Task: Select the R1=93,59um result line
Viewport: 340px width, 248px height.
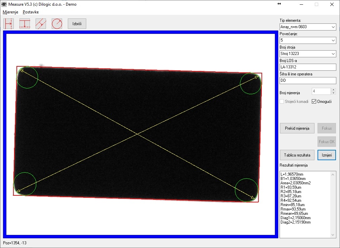Action: (291, 187)
